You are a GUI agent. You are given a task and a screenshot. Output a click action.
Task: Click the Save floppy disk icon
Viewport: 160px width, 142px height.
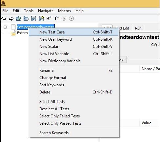33,18
